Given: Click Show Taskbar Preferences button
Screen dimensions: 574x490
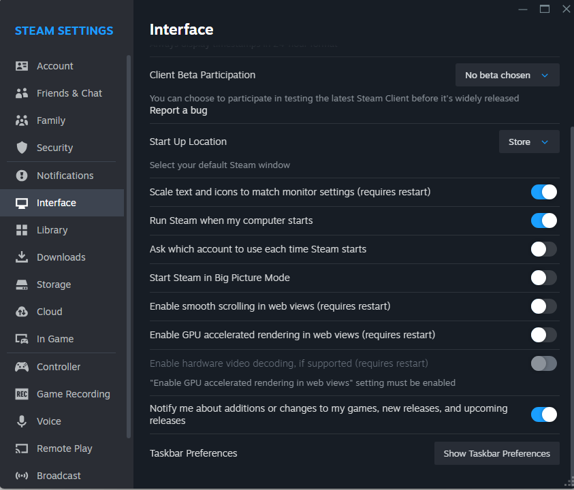Looking at the screenshot, I should click(497, 453).
